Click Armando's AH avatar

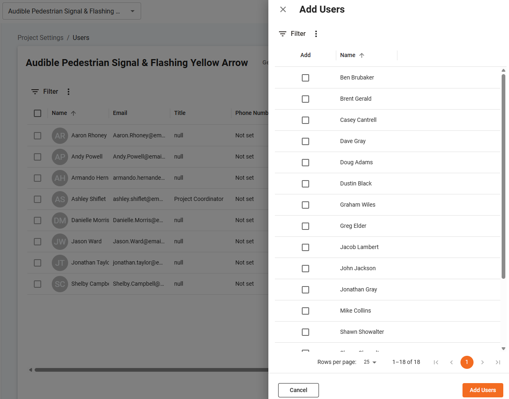tap(60, 178)
